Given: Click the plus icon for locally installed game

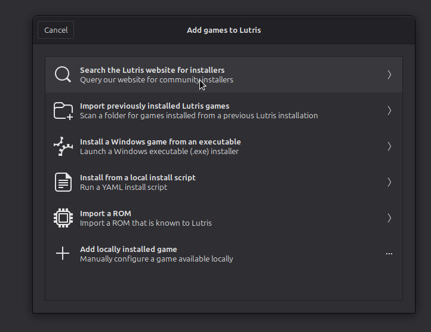Looking at the screenshot, I should (63, 253).
